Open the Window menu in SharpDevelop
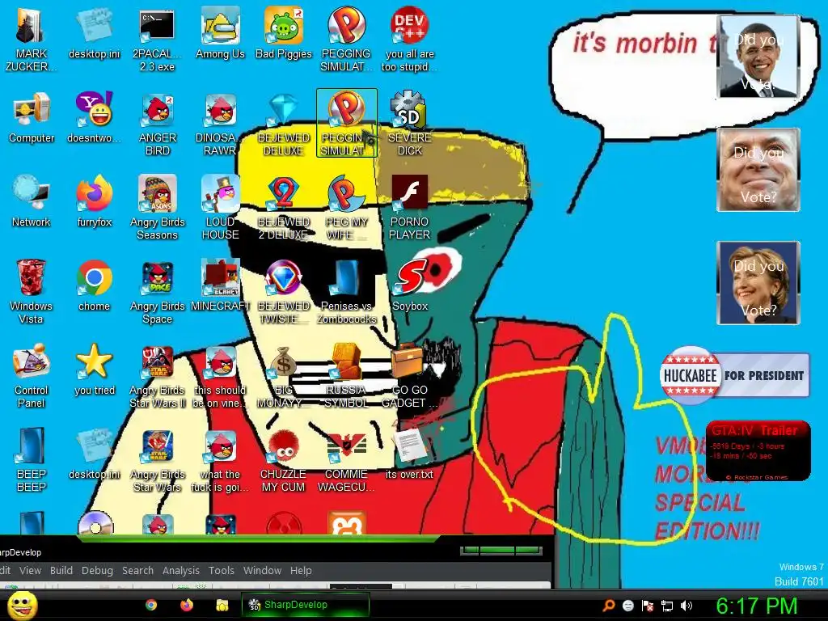828x621 pixels. [x=262, y=570]
